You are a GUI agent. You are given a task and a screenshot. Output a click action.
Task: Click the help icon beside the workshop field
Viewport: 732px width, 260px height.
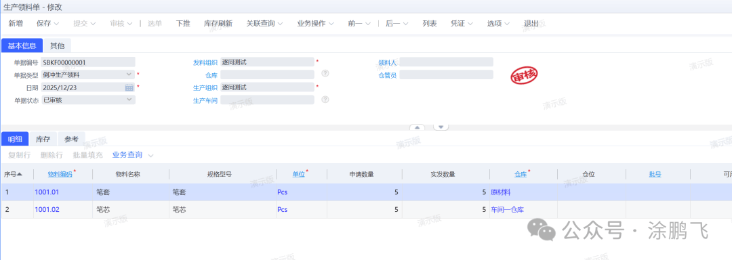pos(325,100)
